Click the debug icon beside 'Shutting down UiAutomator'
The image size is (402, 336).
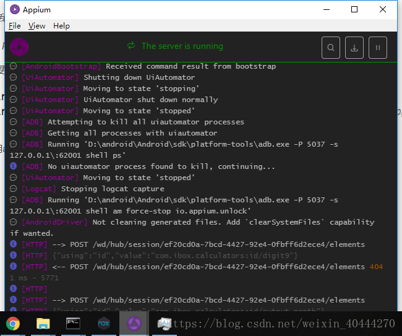point(14,77)
